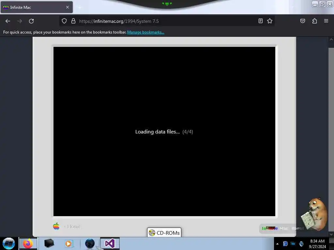Go back to Home link

tap(72, 227)
